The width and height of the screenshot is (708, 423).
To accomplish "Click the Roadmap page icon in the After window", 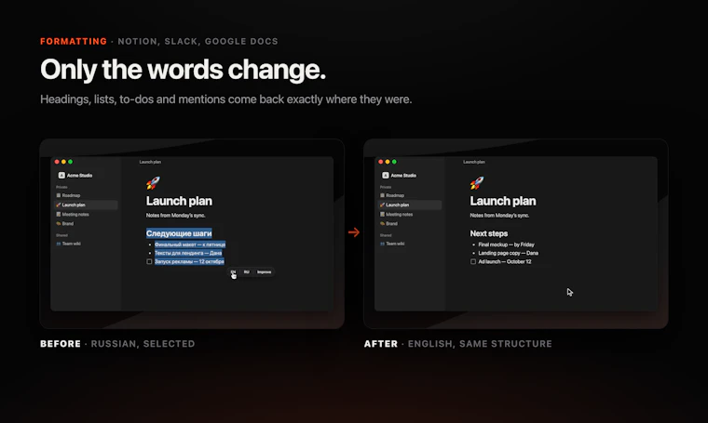I will (382, 195).
